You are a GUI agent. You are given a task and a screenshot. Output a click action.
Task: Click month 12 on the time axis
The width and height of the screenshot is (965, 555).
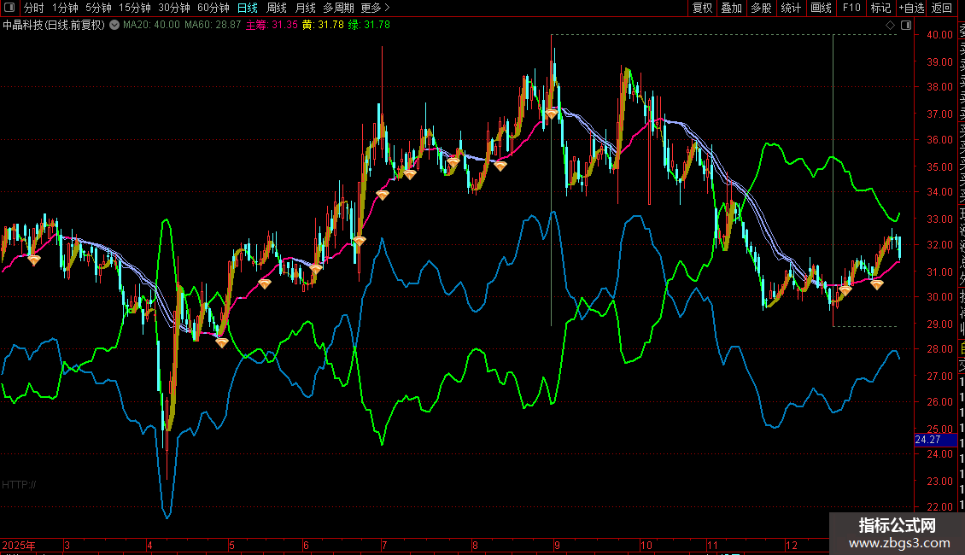792,546
